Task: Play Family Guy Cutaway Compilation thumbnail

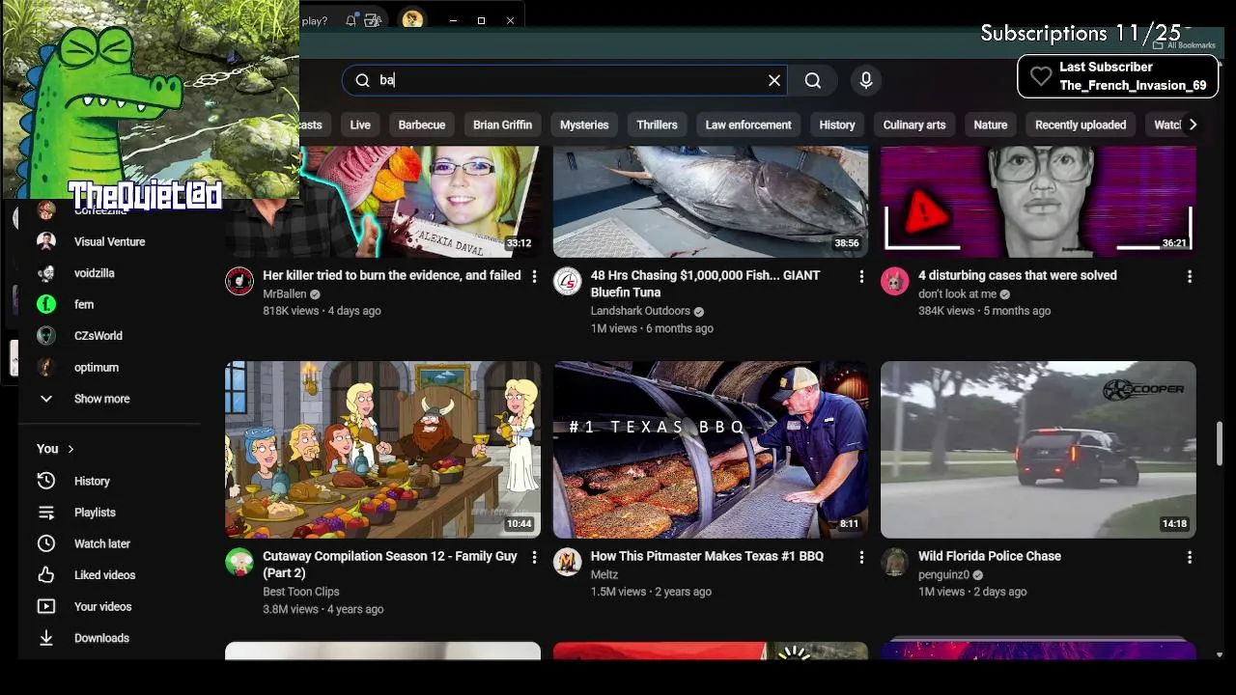Action: click(382, 450)
